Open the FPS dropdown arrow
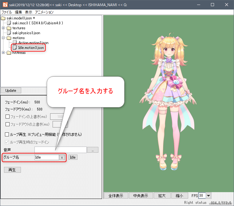 [x=208, y=196]
